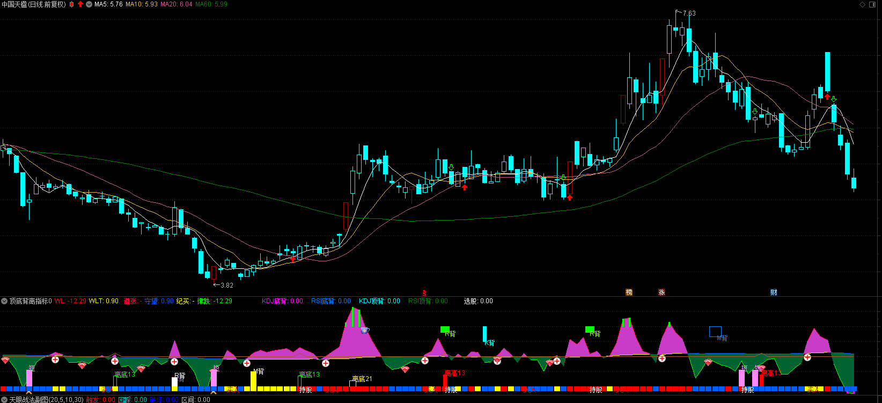Click the first 持股 label in the bottom strip
Screen dimensions: 882x403
(x=306, y=390)
